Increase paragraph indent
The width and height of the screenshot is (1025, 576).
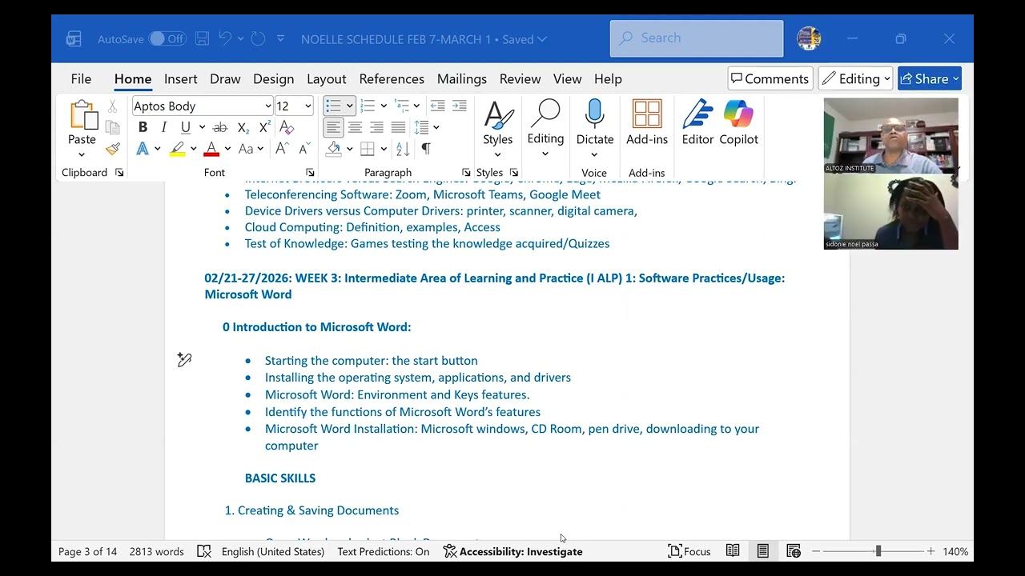[x=459, y=106]
